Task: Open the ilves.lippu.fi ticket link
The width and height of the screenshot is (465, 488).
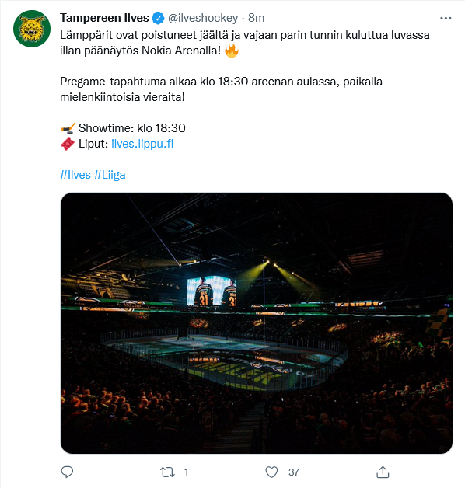Action: (x=142, y=144)
